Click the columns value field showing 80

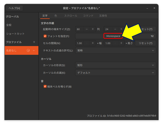pyautogui.click(x=80, y=29)
